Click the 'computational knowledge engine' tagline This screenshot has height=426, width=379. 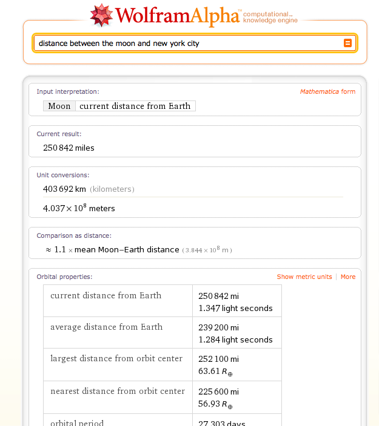(x=270, y=17)
